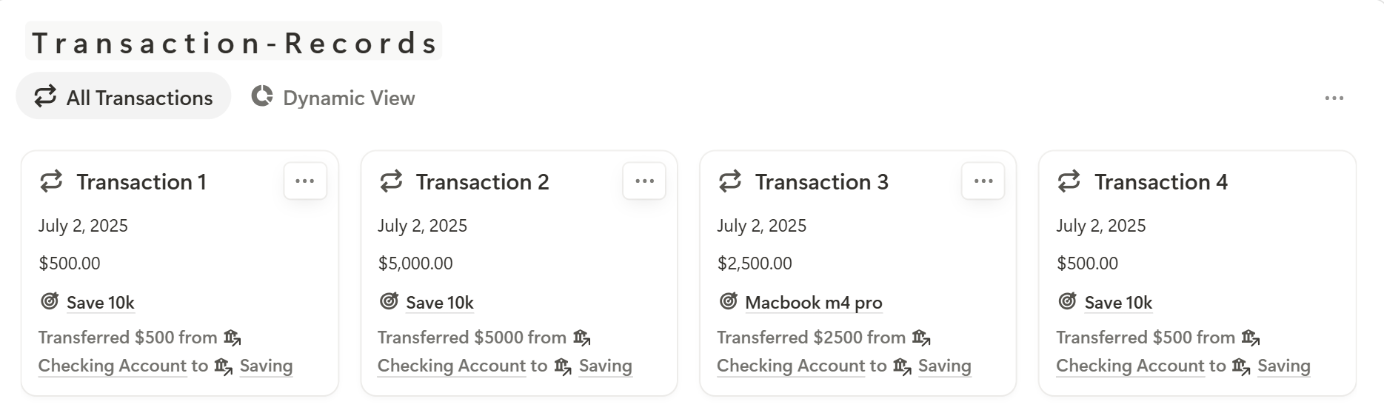Open database view options ellipsis menu

(1334, 98)
